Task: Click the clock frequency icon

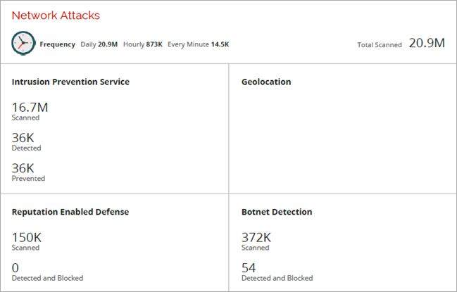Action: pos(23,43)
